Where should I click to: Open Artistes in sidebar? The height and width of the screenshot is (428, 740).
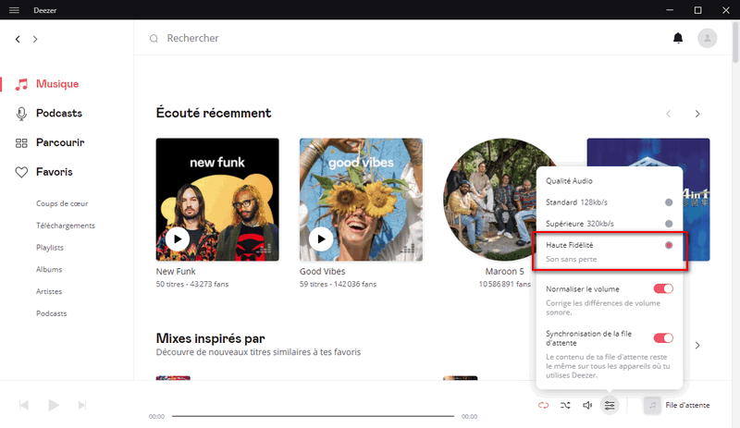click(x=49, y=291)
